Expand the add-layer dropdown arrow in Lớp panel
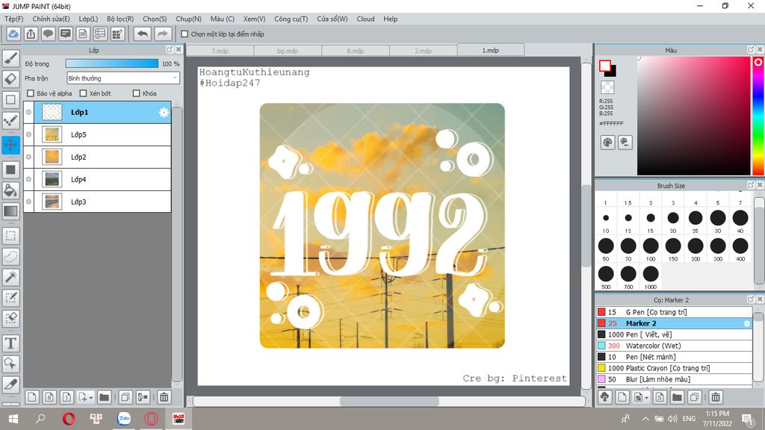The height and width of the screenshot is (430, 765). point(90,398)
